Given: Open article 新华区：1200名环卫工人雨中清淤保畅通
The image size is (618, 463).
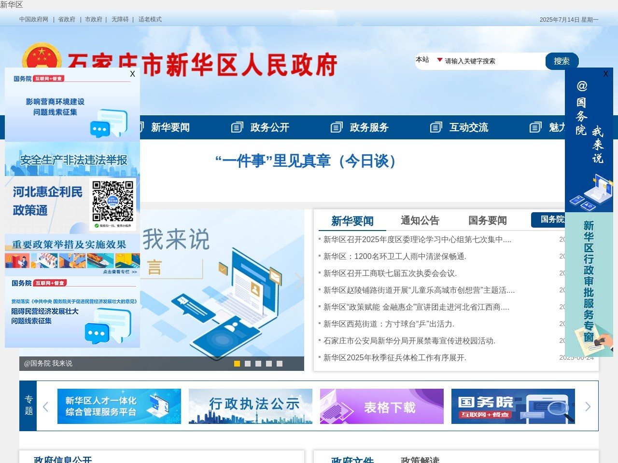Looking at the screenshot, I should (x=394, y=256).
